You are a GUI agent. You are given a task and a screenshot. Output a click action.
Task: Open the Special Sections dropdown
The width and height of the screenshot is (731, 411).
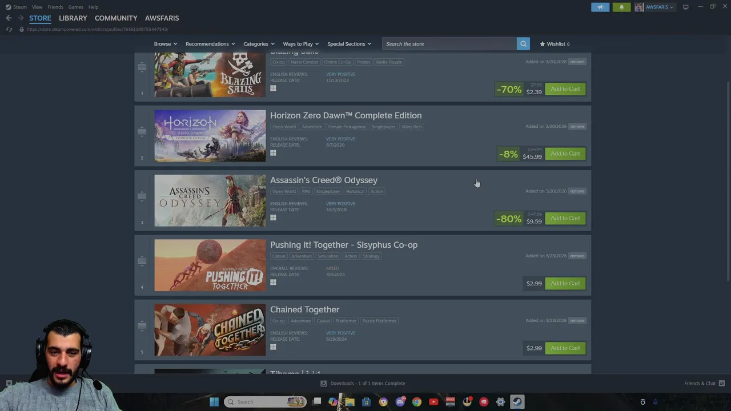[350, 44]
